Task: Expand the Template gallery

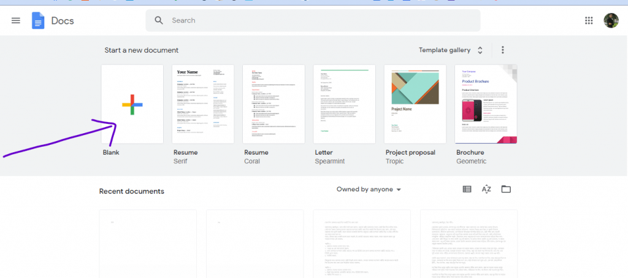Action: (451, 50)
